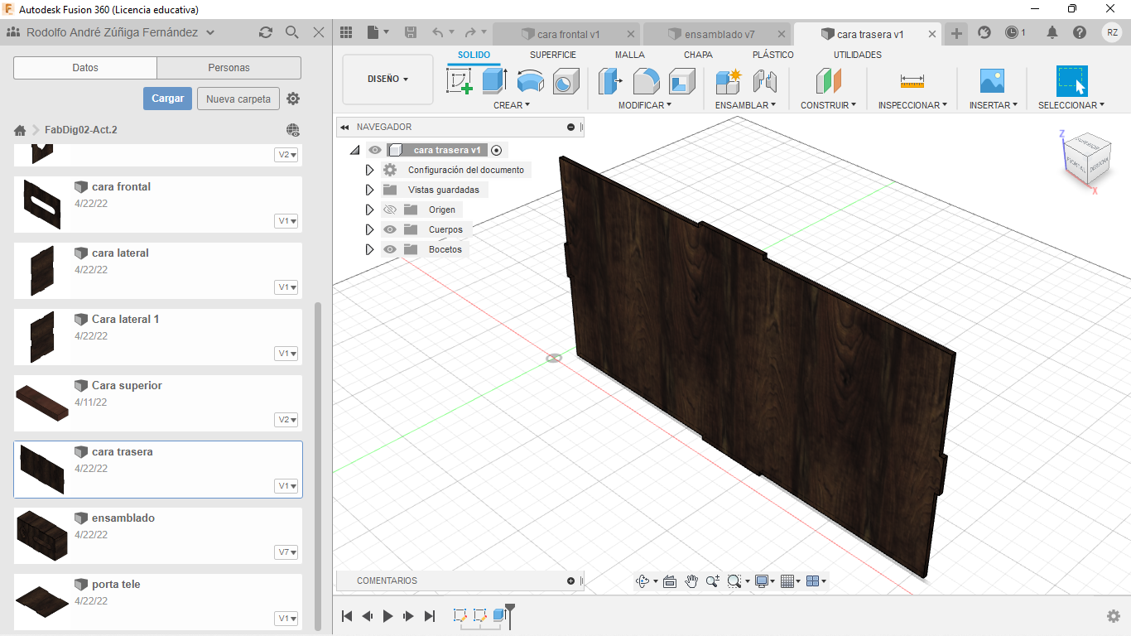Switch to the SUPERFICIE ribbon tab
The width and height of the screenshot is (1131, 636).
point(552,55)
